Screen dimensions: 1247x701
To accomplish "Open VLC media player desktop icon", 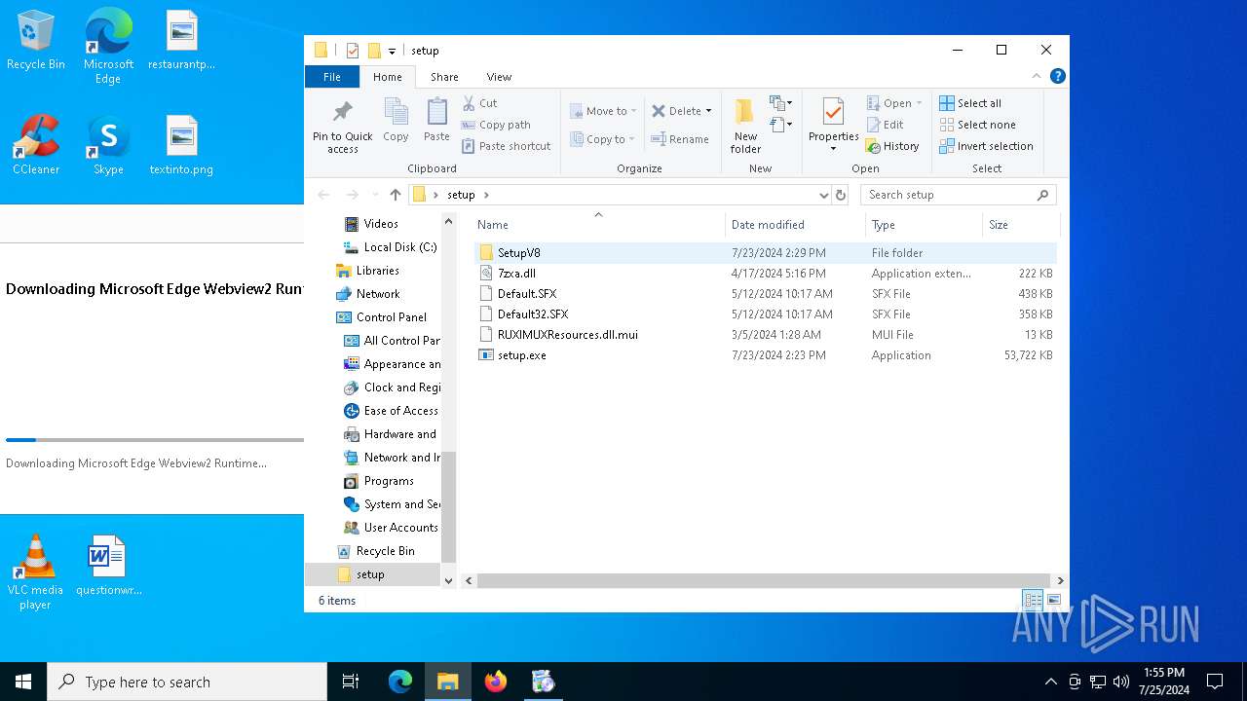I will pyautogui.click(x=35, y=572).
